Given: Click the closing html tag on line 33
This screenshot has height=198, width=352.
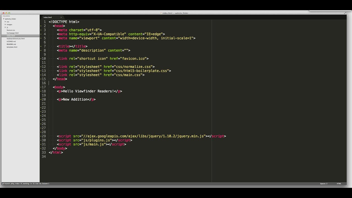Looking at the screenshot, I should point(56,152).
